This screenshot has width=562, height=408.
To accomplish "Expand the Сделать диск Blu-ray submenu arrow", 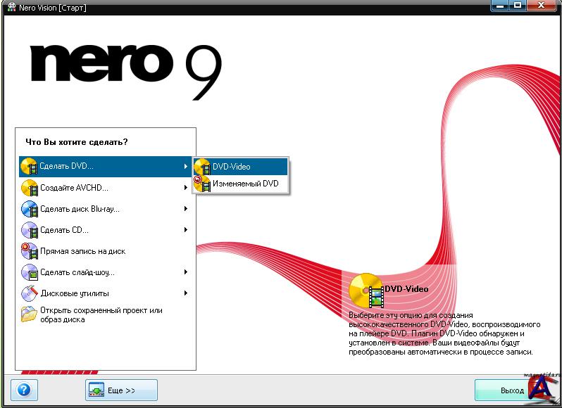I will pos(185,209).
